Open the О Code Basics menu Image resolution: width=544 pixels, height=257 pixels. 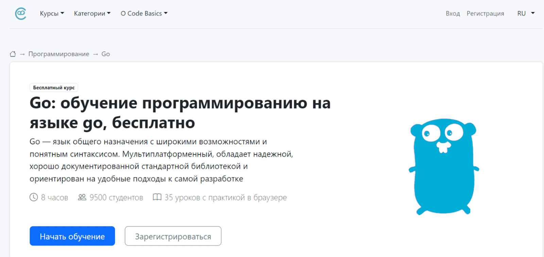pos(144,14)
